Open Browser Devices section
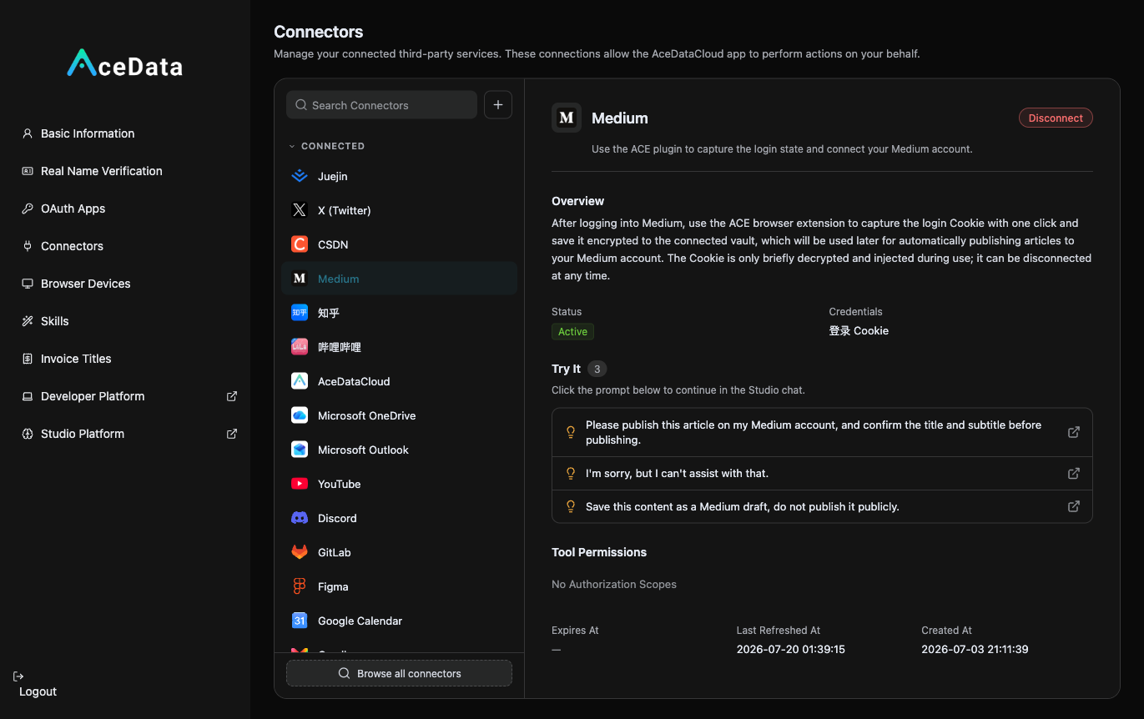 point(86,284)
